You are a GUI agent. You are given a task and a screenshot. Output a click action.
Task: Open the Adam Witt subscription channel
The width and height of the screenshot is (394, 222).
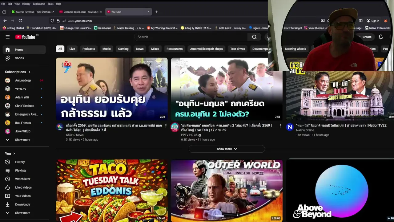click(24, 97)
